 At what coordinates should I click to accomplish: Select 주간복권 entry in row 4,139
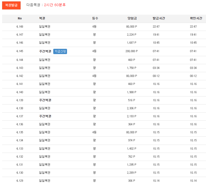pos(45,100)
